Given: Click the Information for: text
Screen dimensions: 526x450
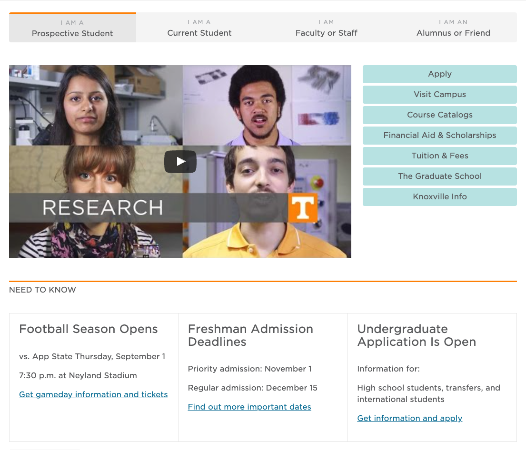Looking at the screenshot, I should (x=388, y=369).
